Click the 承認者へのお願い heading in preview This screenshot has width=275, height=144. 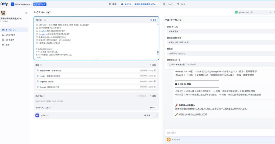coord(187,105)
